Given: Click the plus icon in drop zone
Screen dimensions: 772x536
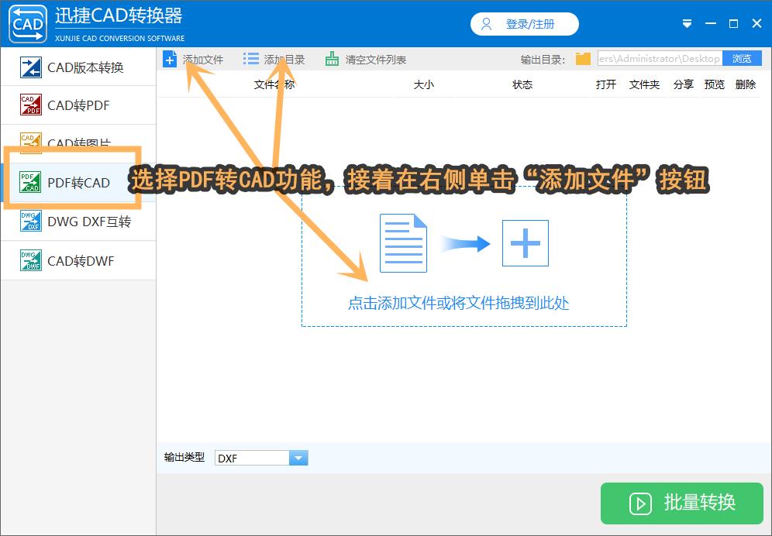Looking at the screenshot, I should coord(525,242).
